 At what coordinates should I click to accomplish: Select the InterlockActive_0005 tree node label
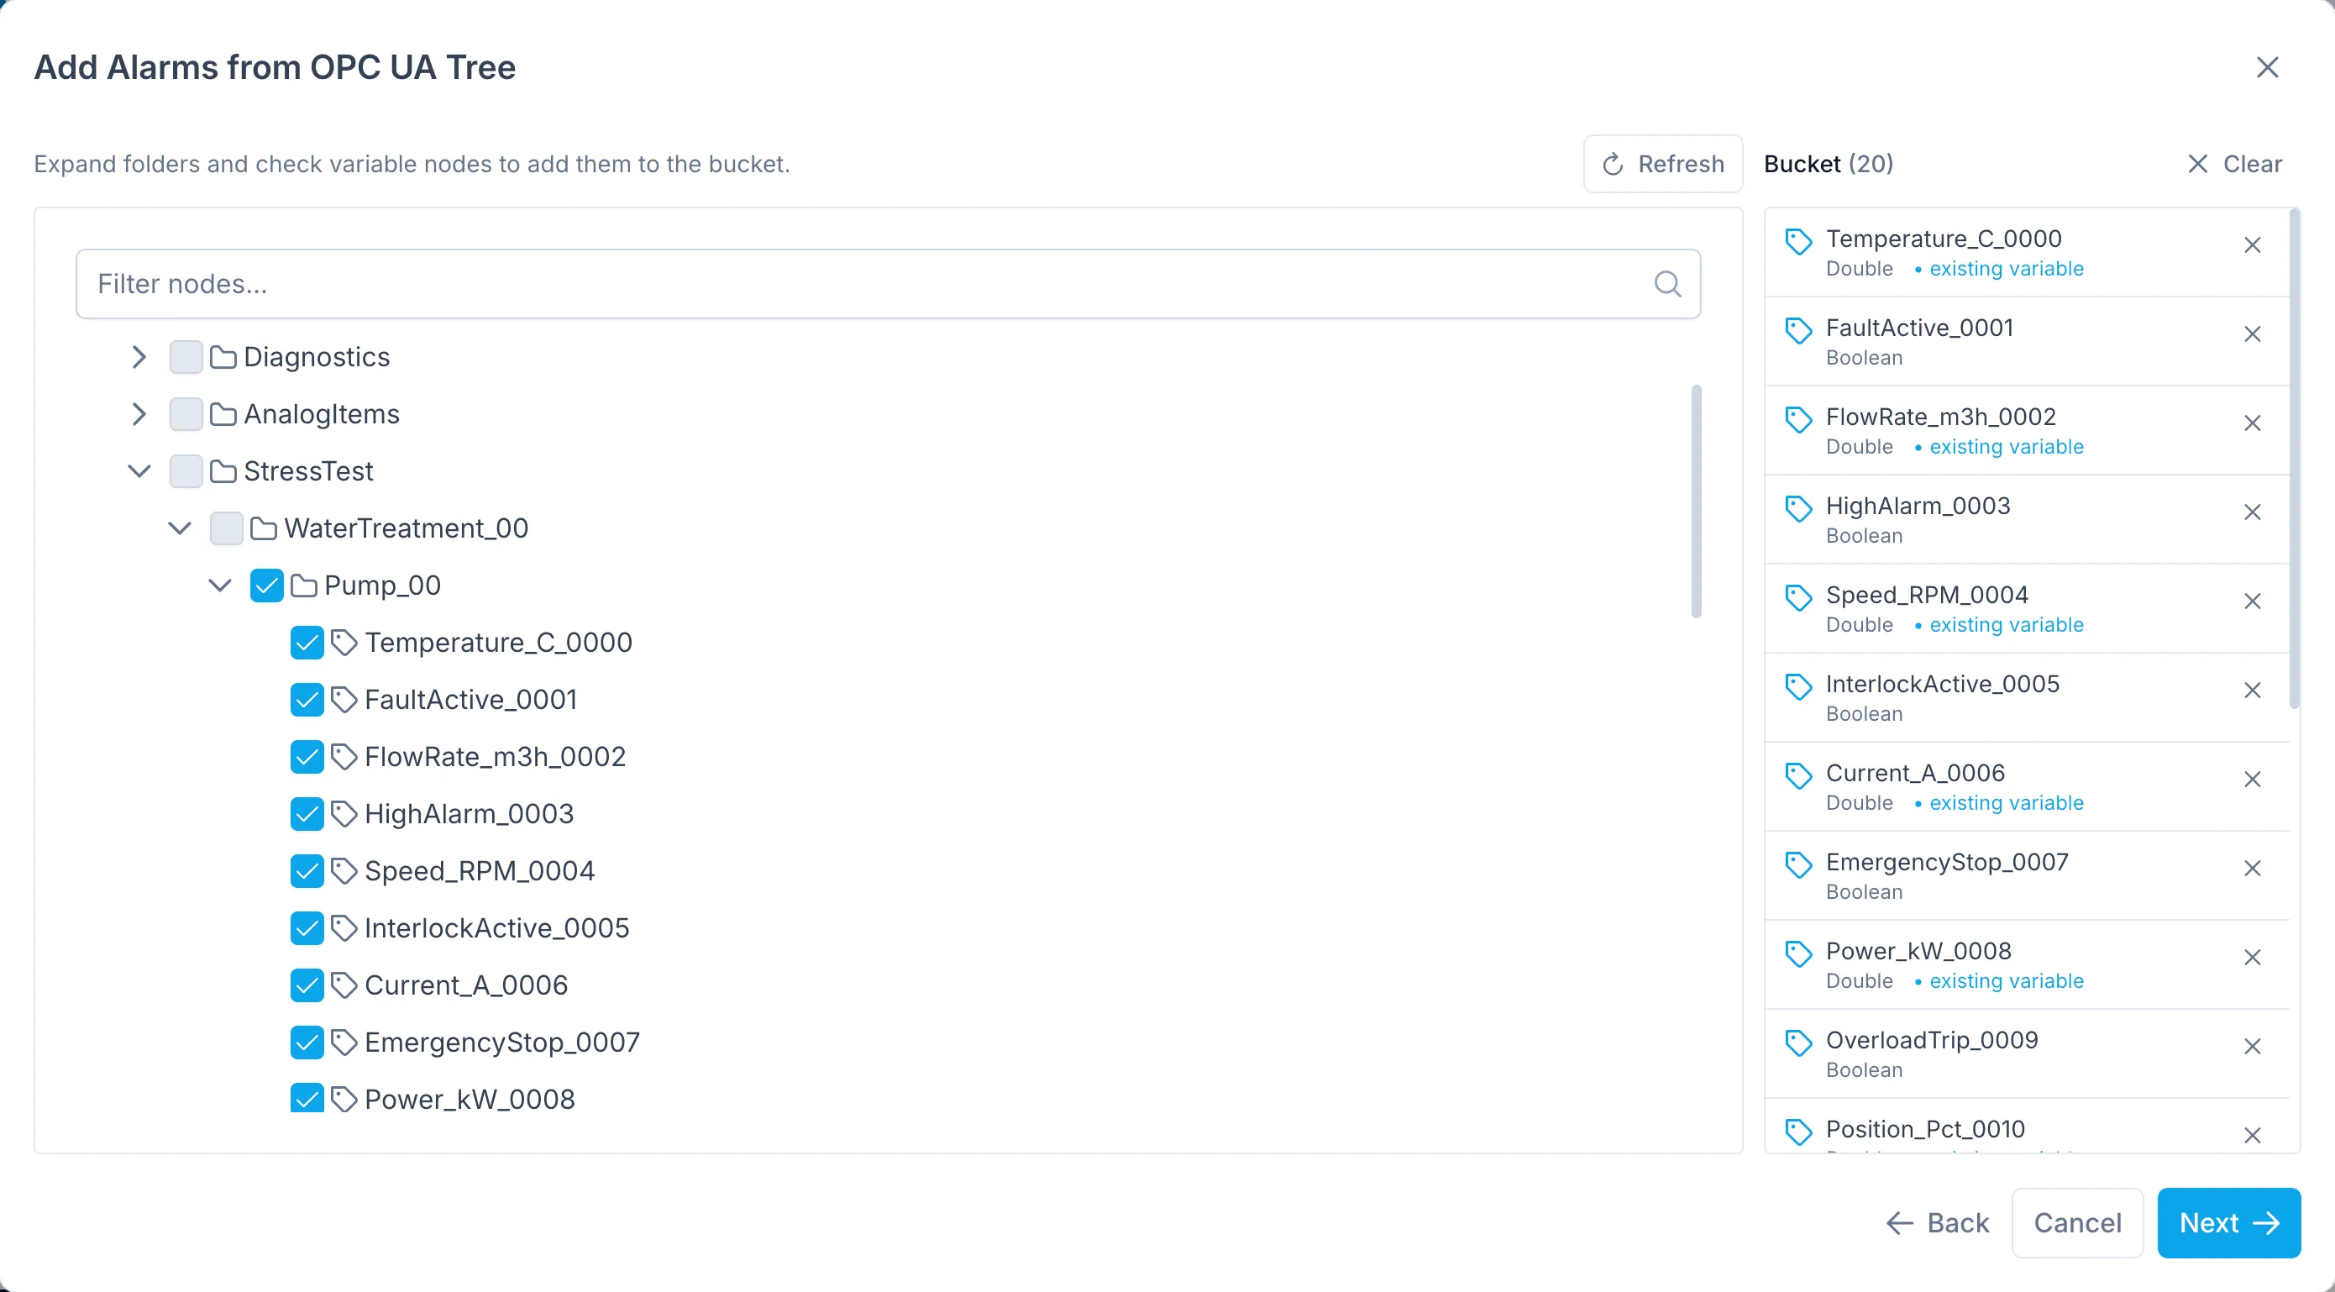tap(496, 928)
